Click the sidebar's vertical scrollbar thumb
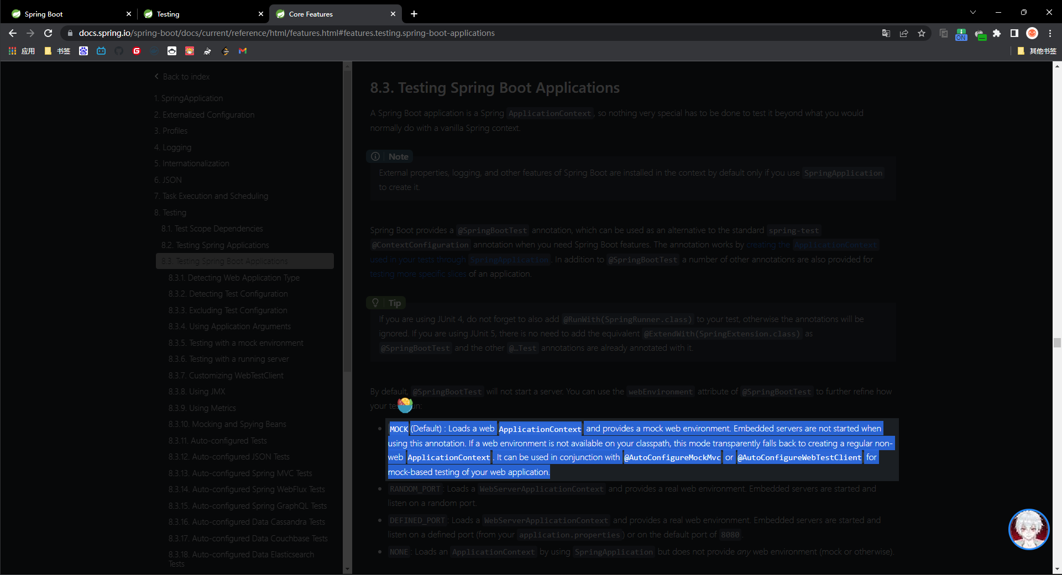Image resolution: width=1062 pixels, height=575 pixels. tap(347, 221)
